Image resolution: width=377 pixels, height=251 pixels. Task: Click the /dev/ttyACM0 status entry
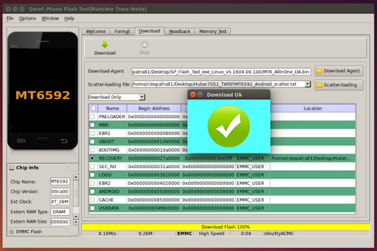tap(279, 233)
